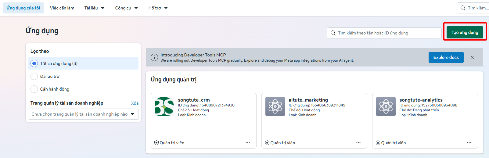The height and width of the screenshot is (158, 489).
Task: Expand the Tài liệu menu
Action: coord(94,8)
